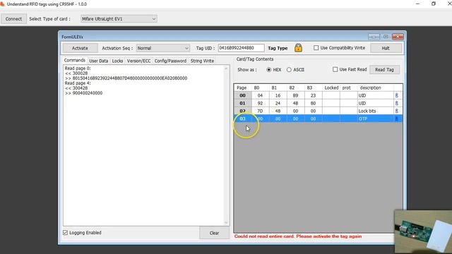Select HEX display radio button

[268, 70]
